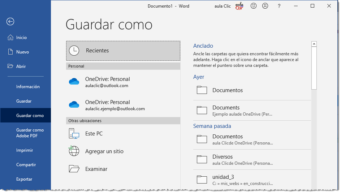This screenshot has height=194, width=341.
Task: Select the Exportar menu option
Action: 24,179
